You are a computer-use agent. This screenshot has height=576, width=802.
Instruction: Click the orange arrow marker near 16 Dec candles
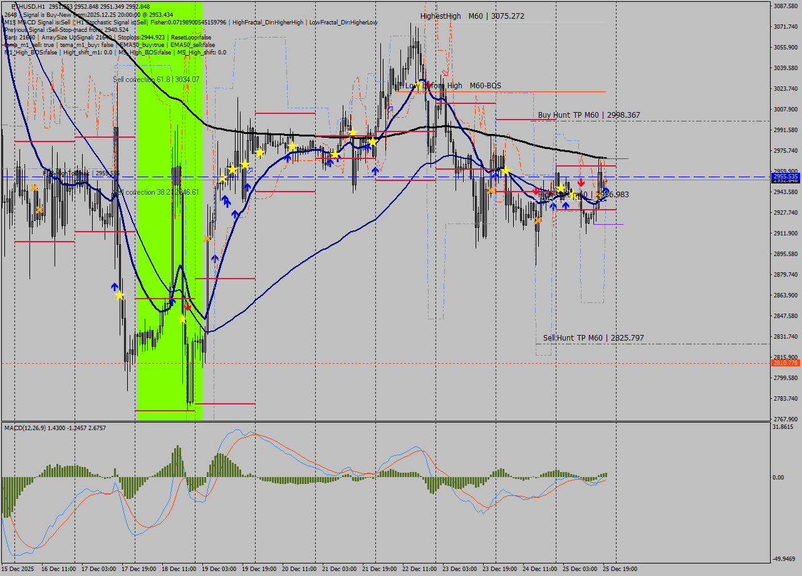pos(34,188)
